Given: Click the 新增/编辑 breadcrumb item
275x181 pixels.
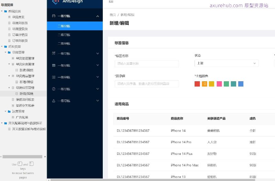Looking at the screenshot, I should (x=127, y=15).
